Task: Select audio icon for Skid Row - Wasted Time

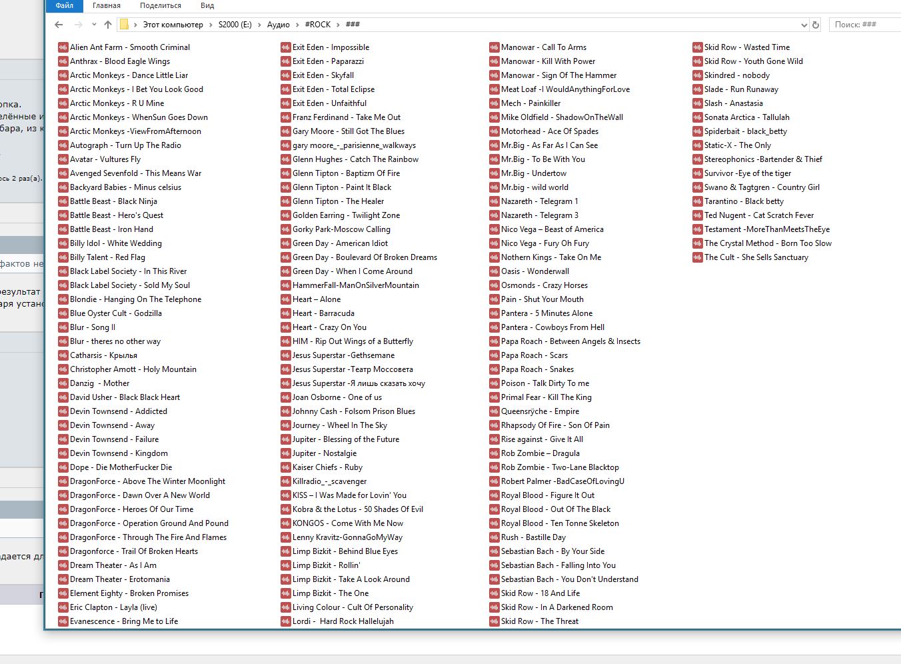Action: pyautogui.click(x=698, y=47)
